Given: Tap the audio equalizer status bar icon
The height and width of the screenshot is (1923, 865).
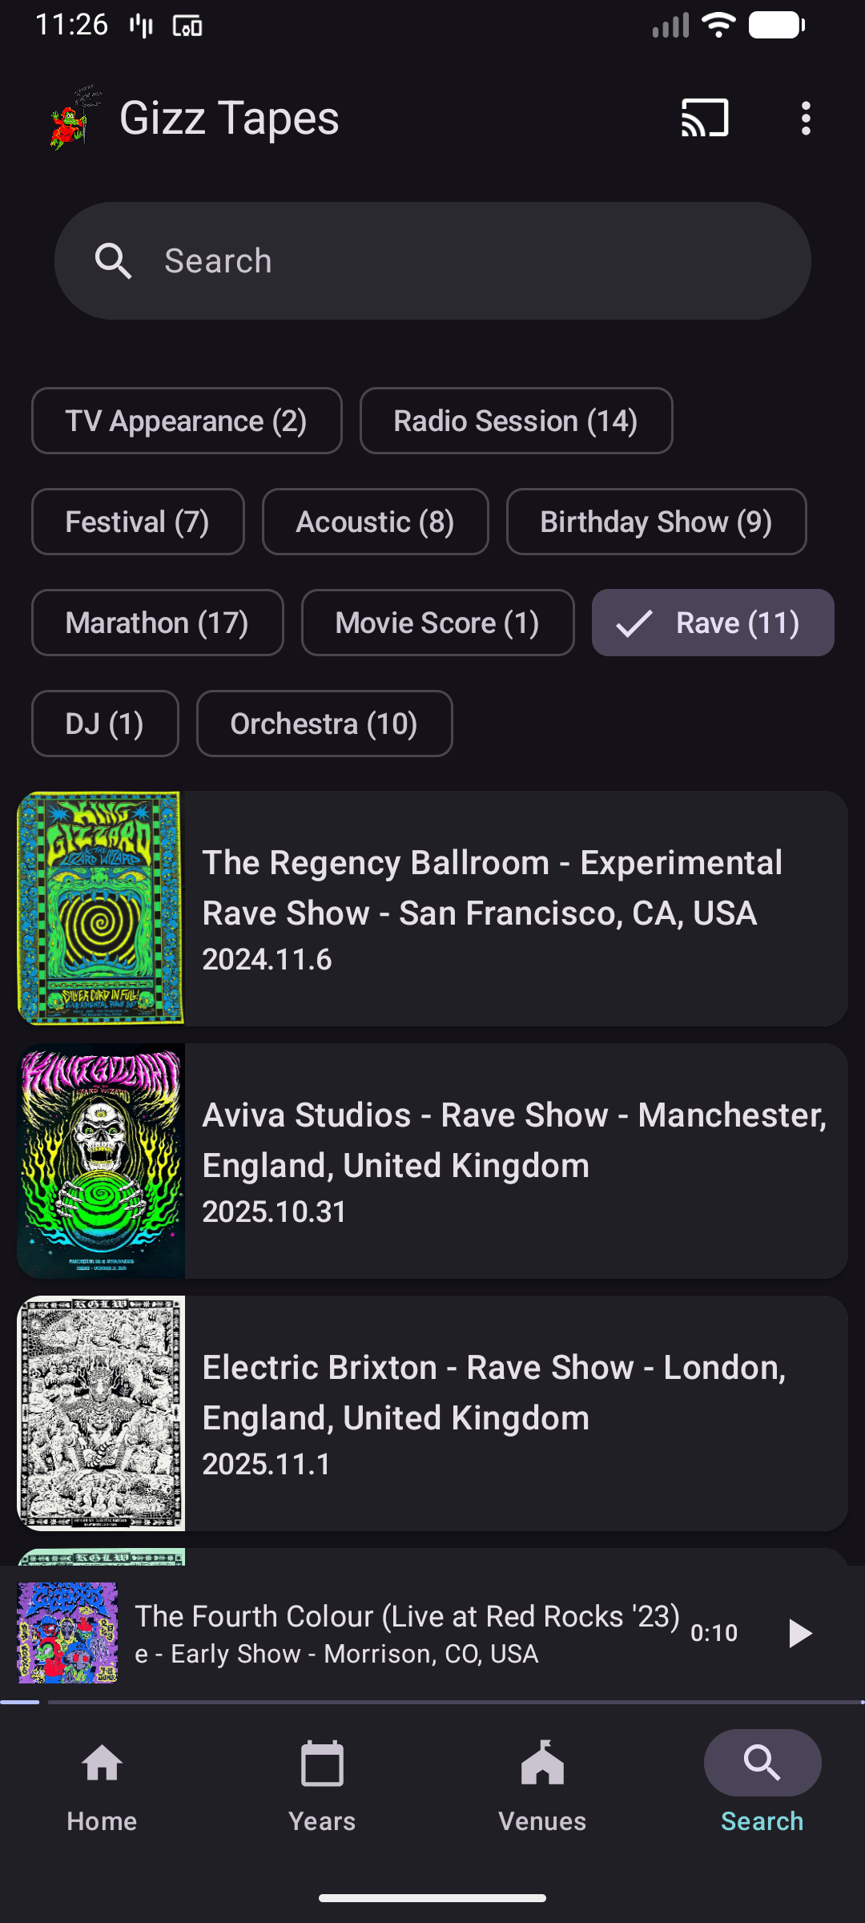Looking at the screenshot, I should point(141,26).
